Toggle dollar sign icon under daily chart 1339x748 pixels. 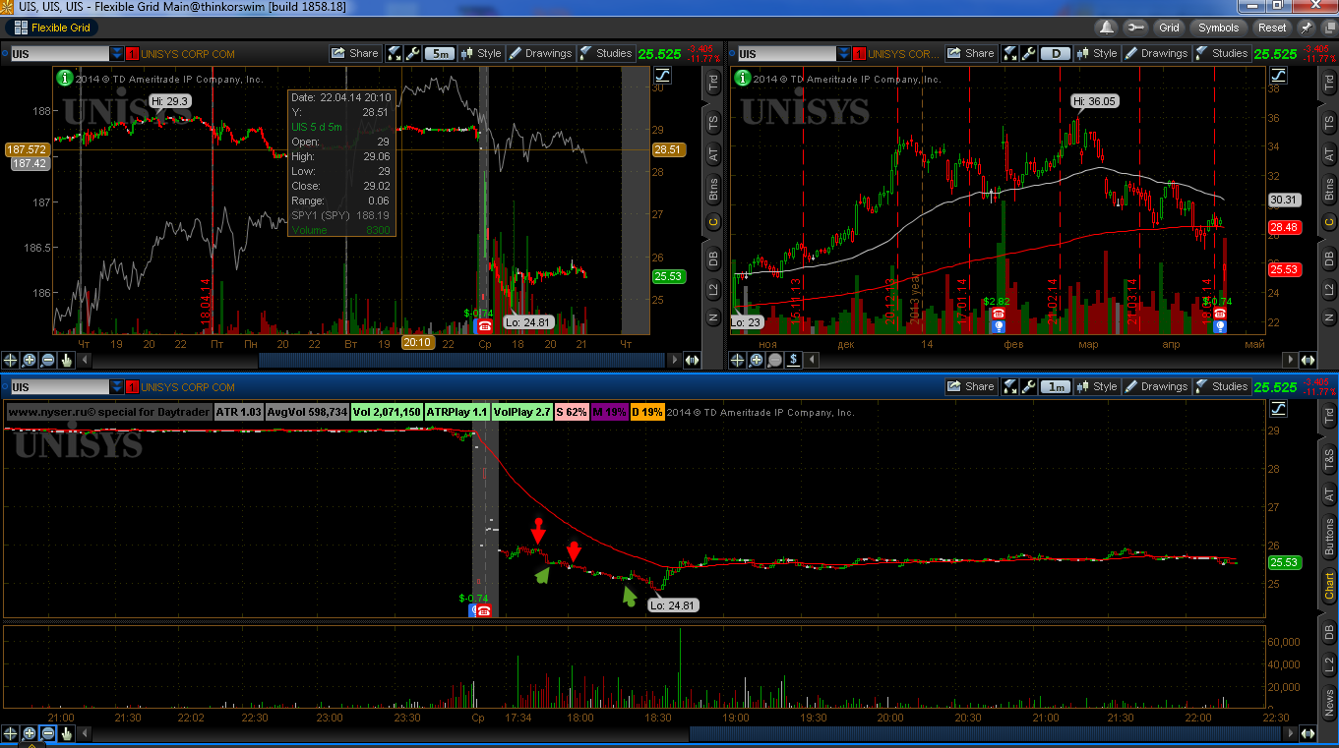[793, 360]
